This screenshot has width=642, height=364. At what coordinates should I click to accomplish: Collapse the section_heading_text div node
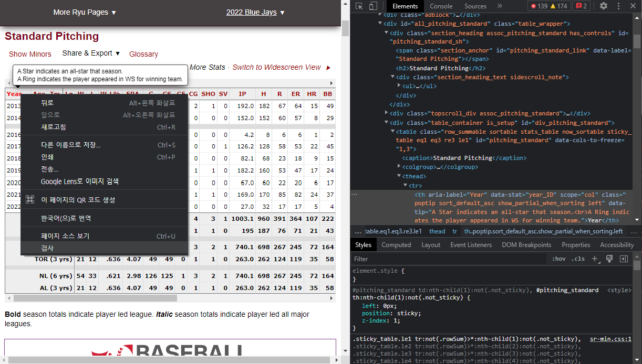pos(392,77)
